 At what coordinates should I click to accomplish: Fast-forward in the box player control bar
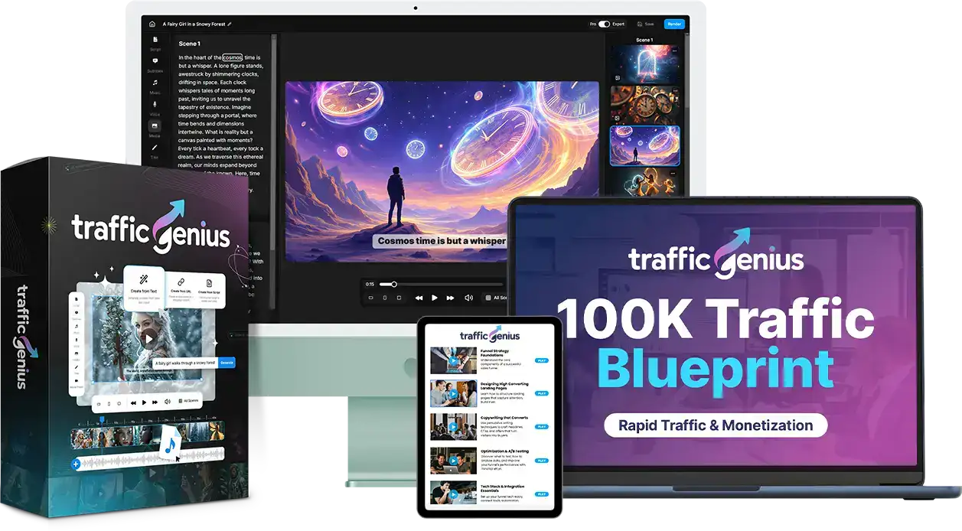[x=155, y=401]
